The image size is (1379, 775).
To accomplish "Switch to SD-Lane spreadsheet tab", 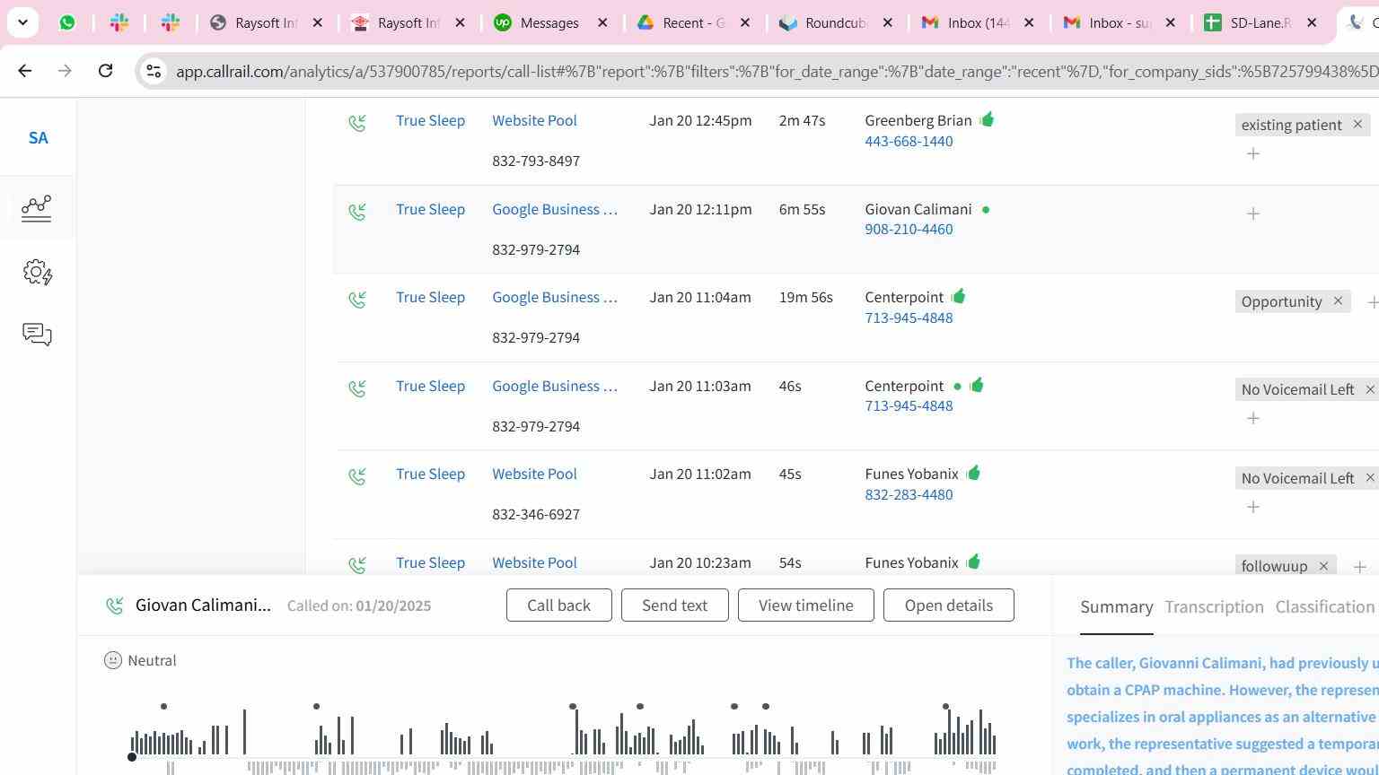I will click(x=1260, y=22).
